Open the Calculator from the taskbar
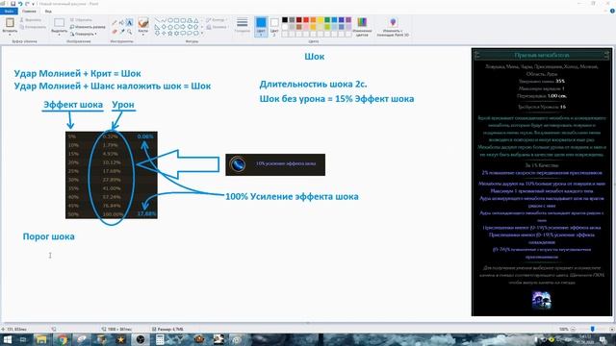 coord(160,339)
